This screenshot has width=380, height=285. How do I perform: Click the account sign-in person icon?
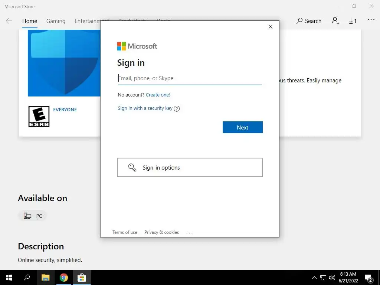click(x=335, y=21)
